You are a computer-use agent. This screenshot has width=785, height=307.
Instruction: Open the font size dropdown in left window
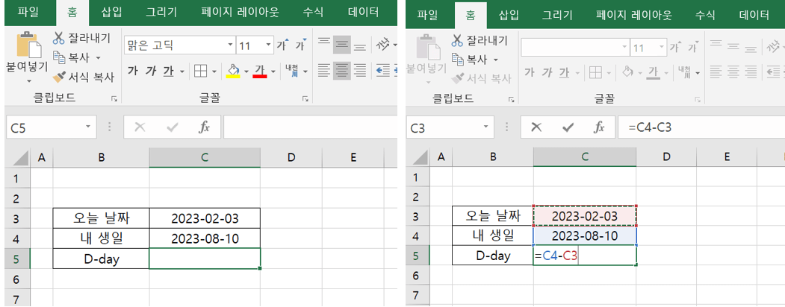(269, 45)
